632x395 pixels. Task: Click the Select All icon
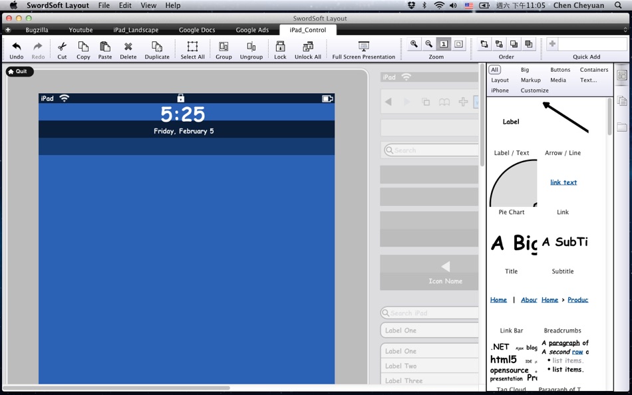[x=192, y=47]
